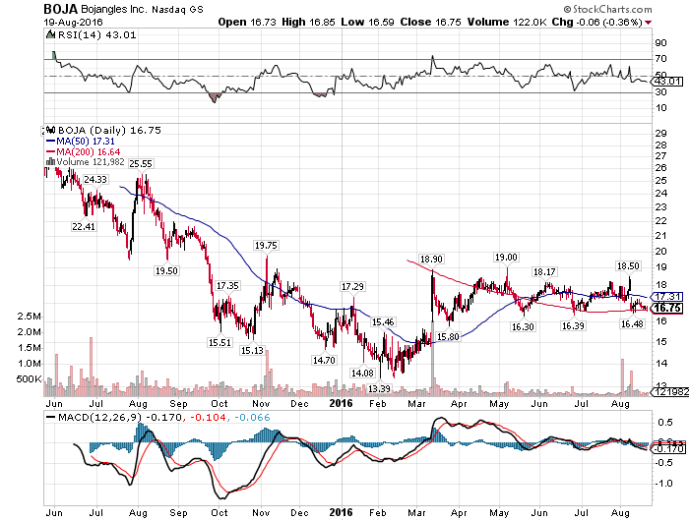Click the 16.75 last price axis tag

pos(667,308)
